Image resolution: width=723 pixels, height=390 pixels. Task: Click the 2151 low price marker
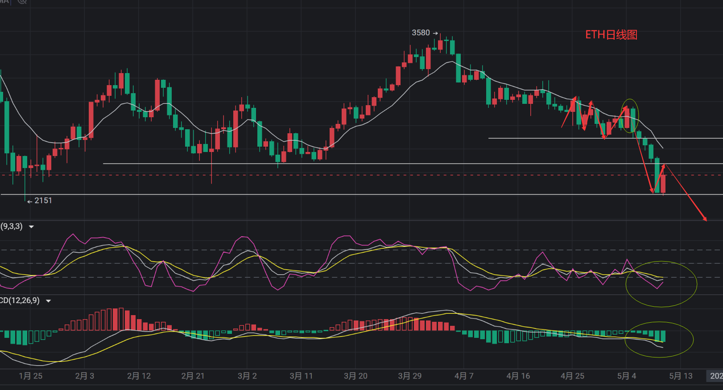[x=43, y=201]
